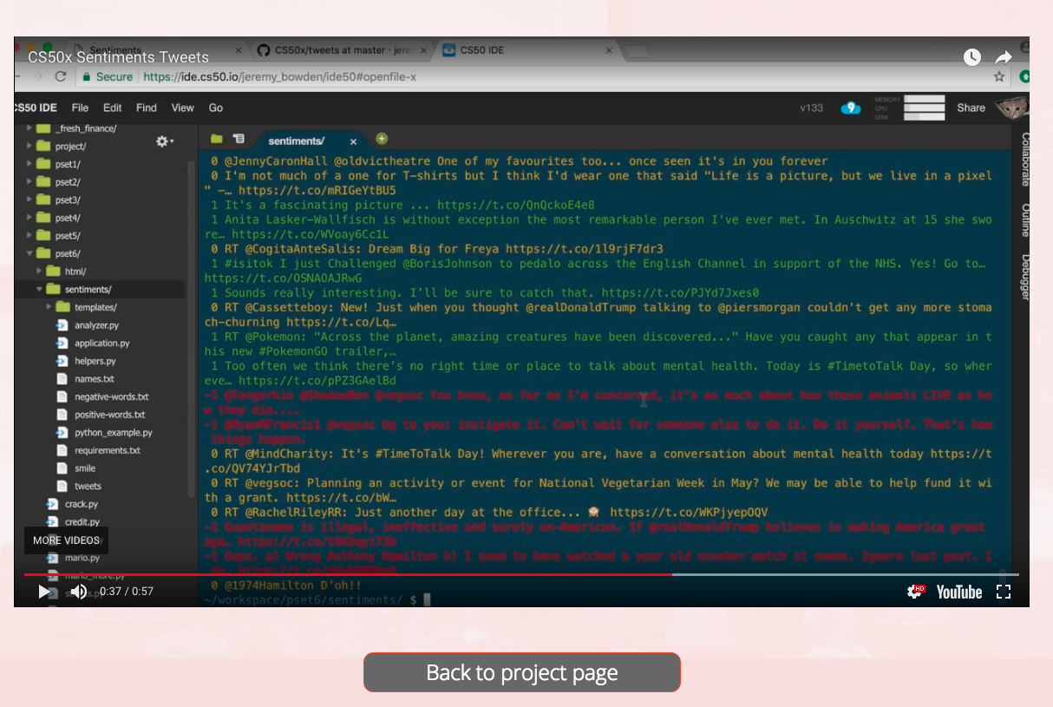1053x707 pixels.
Task: Click the document icon beside positive-words.txt
Action: click(x=62, y=415)
